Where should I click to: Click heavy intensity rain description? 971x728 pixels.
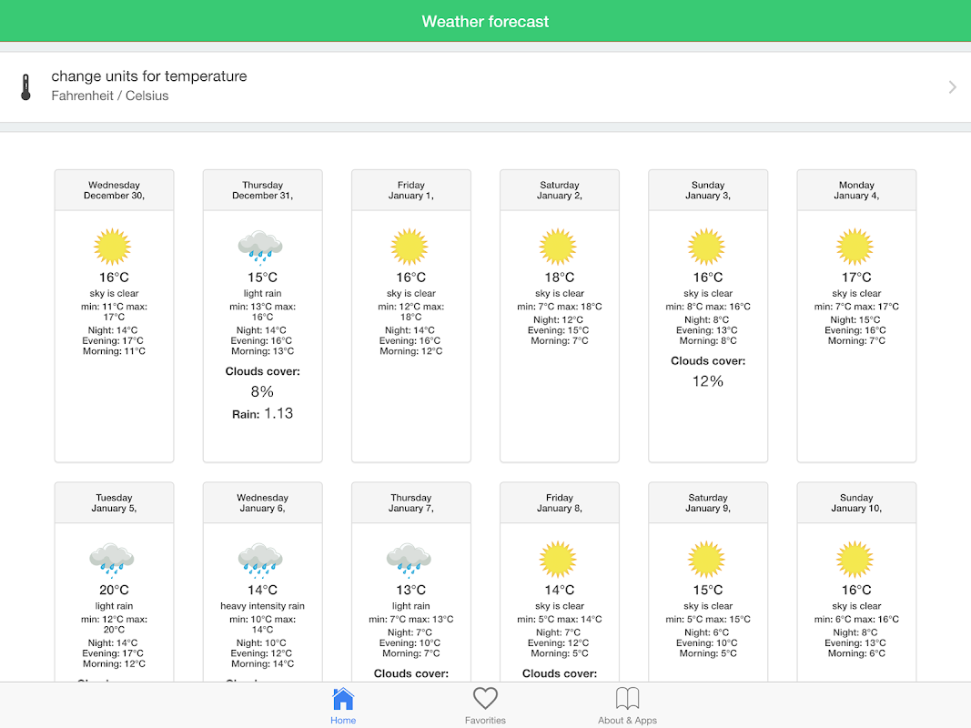click(x=263, y=606)
